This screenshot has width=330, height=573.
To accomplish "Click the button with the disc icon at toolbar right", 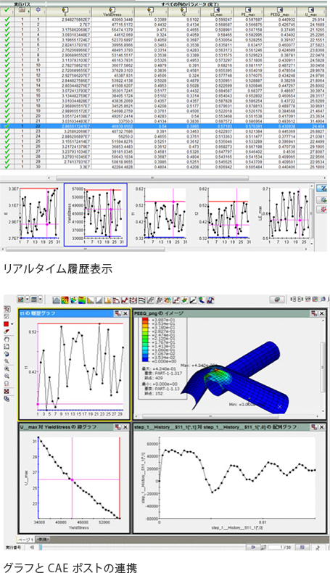I will [277, 300].
